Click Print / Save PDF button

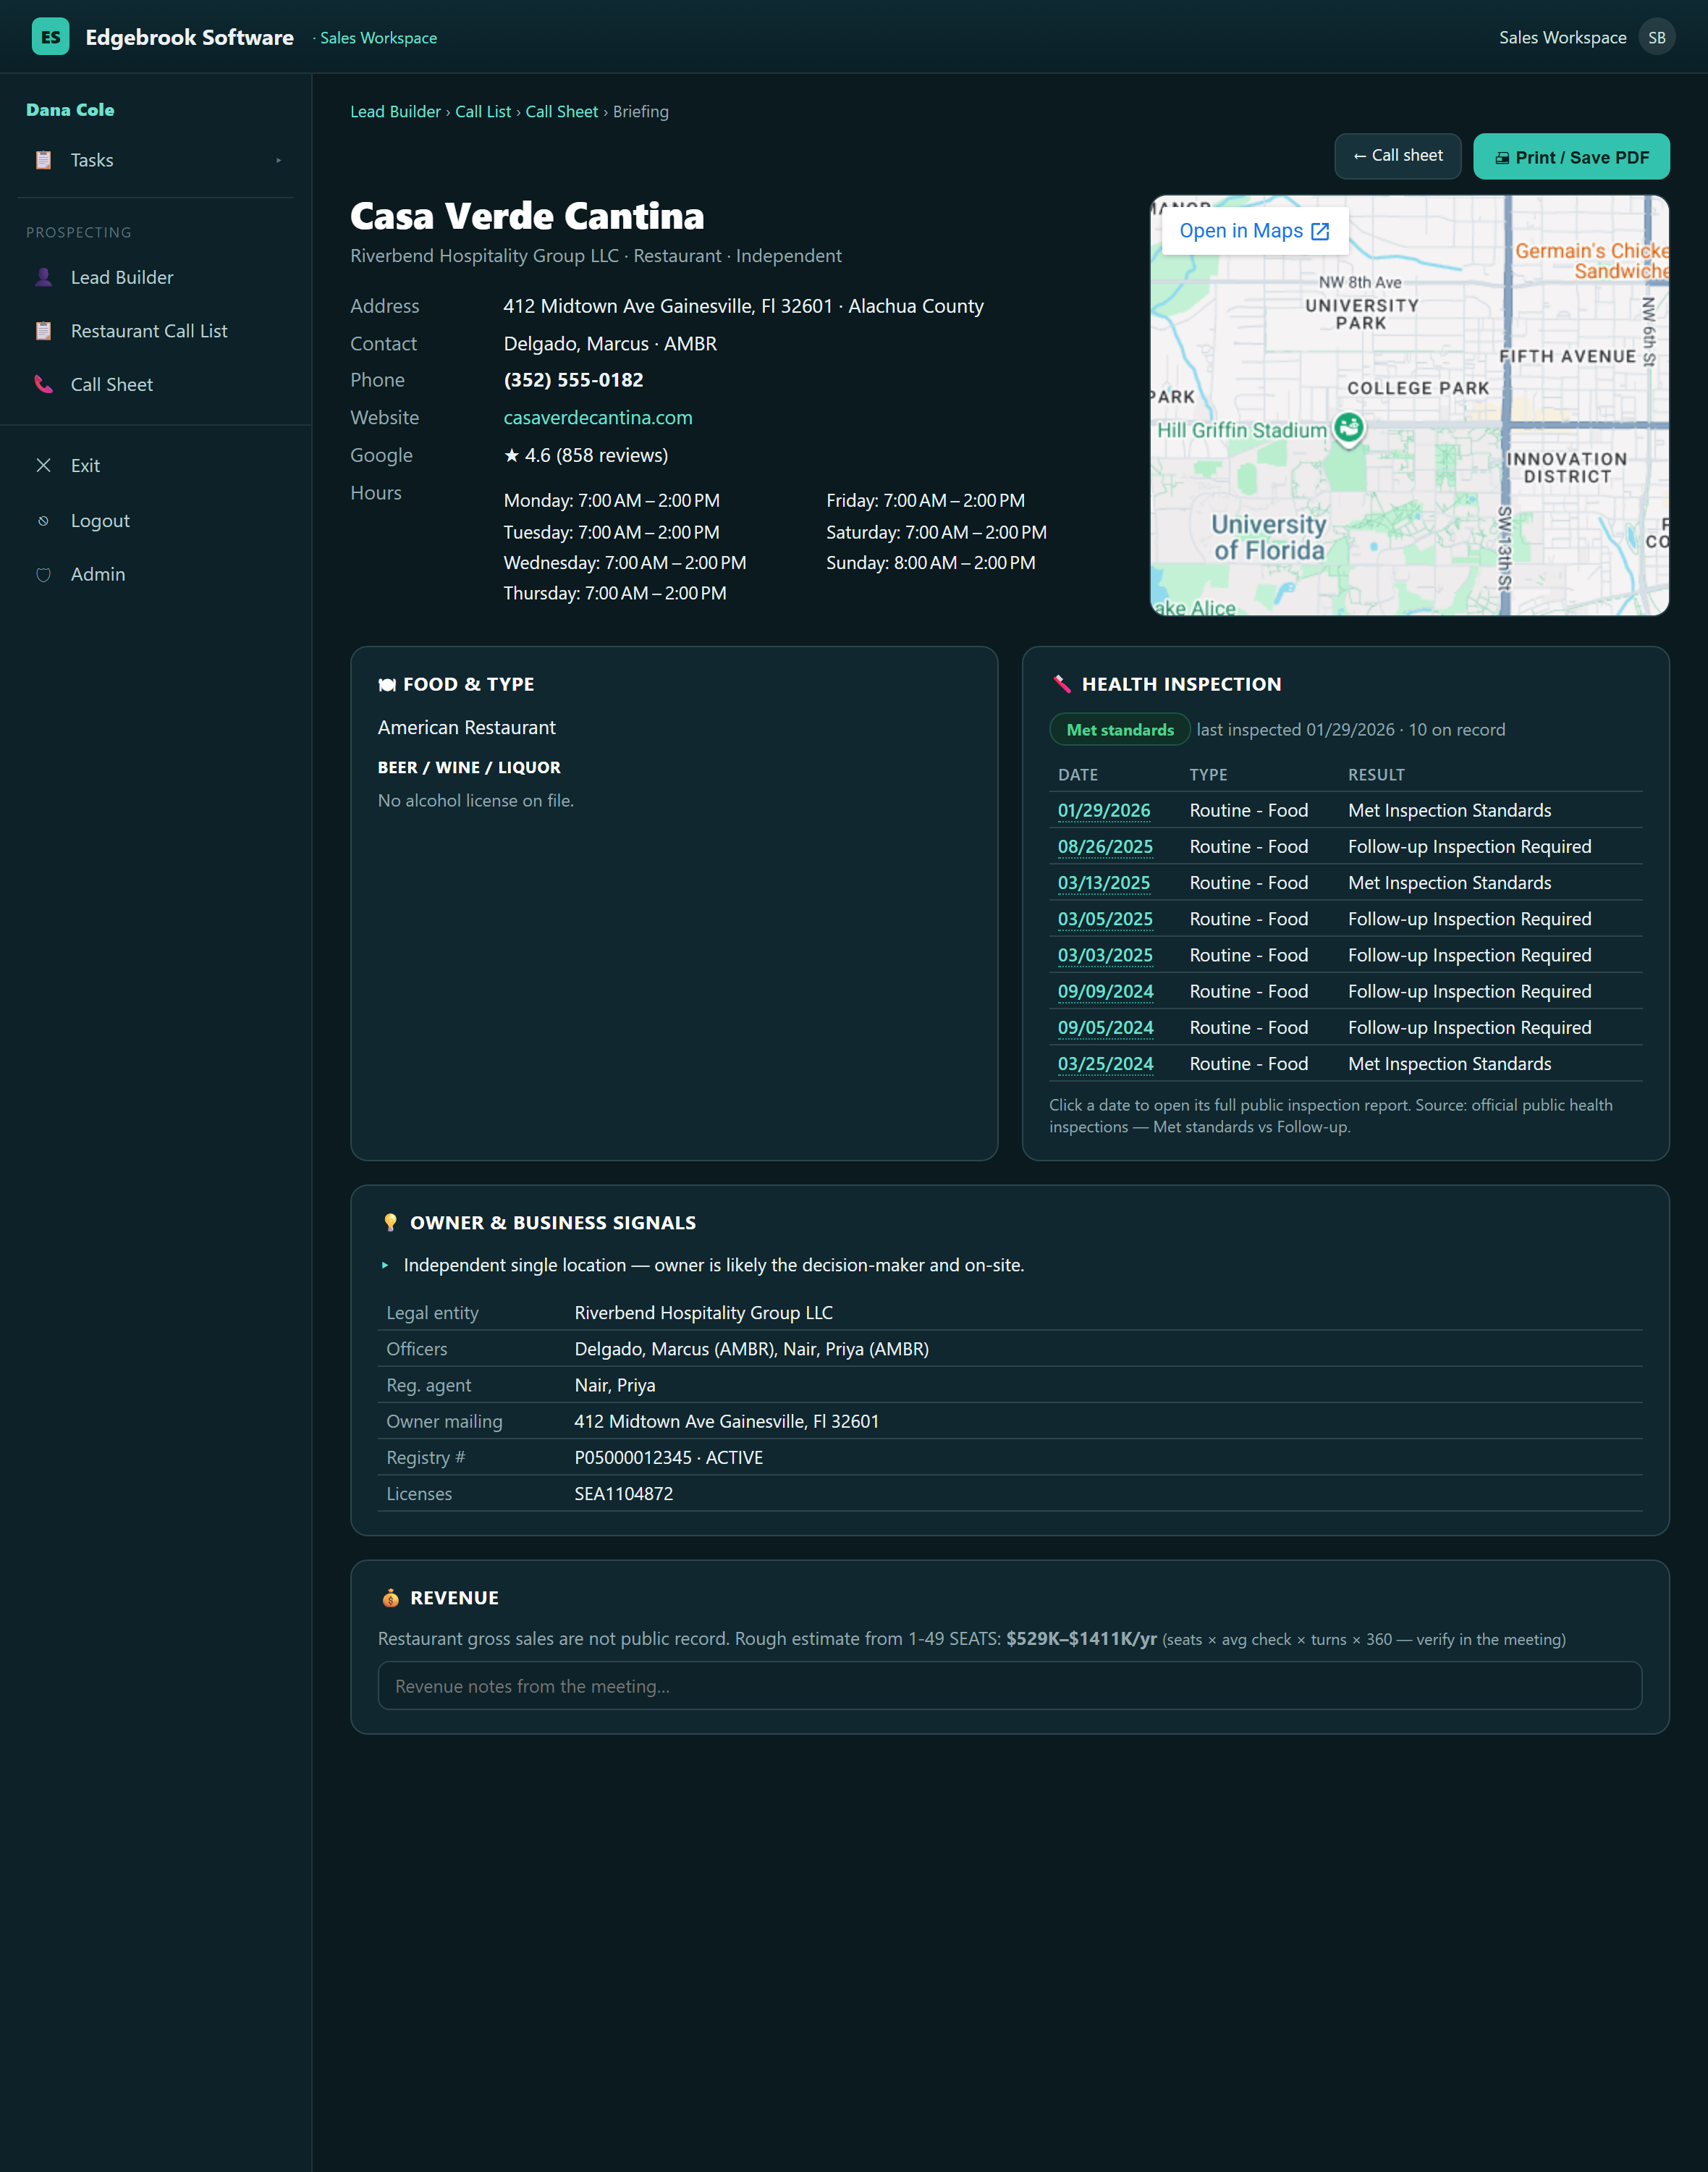1571,157
